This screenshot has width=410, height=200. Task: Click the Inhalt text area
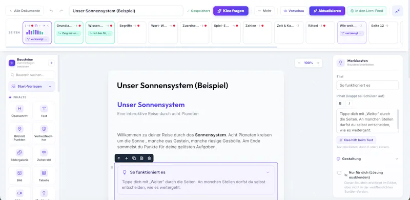click(367, 121)
